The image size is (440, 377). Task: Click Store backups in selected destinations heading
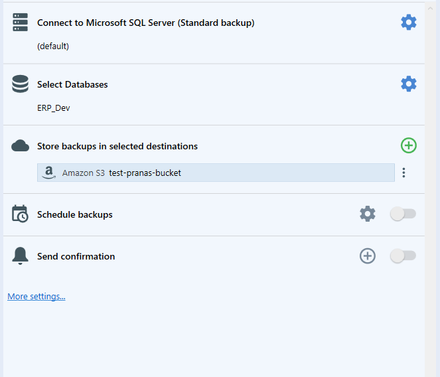point(117,146)
